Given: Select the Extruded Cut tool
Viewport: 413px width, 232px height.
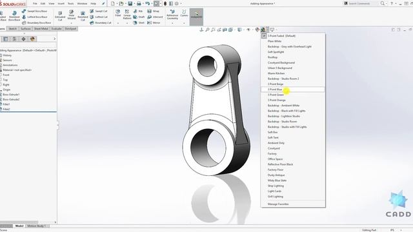Looking at the screenshot, I should tap(60, 15).
